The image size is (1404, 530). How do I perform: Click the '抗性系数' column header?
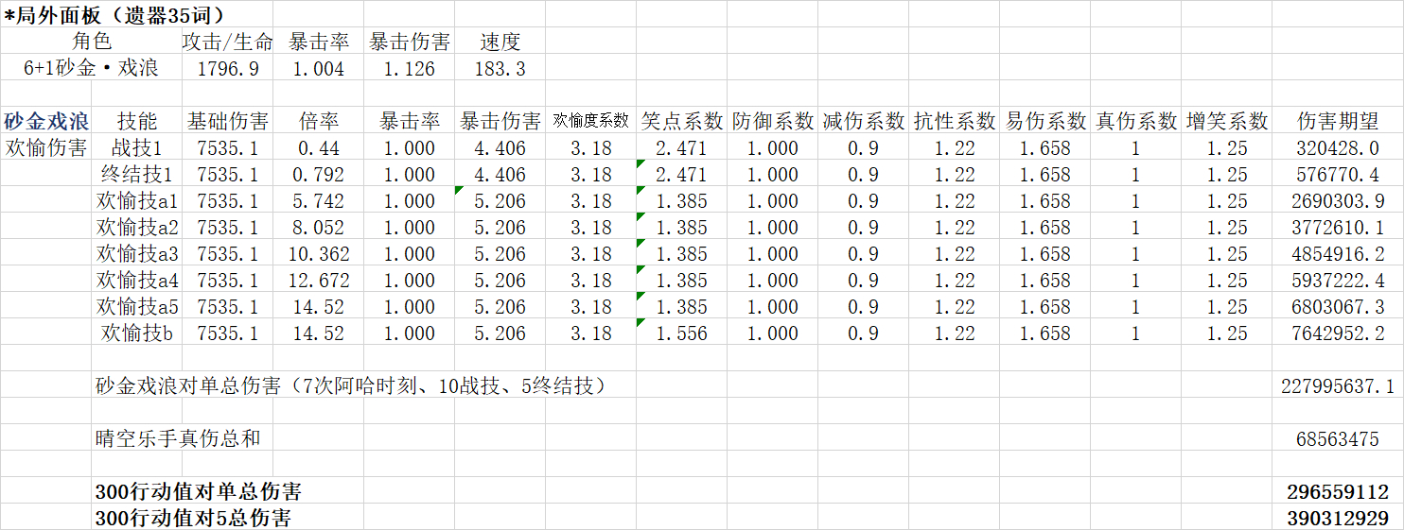click(x=954, y=121)
